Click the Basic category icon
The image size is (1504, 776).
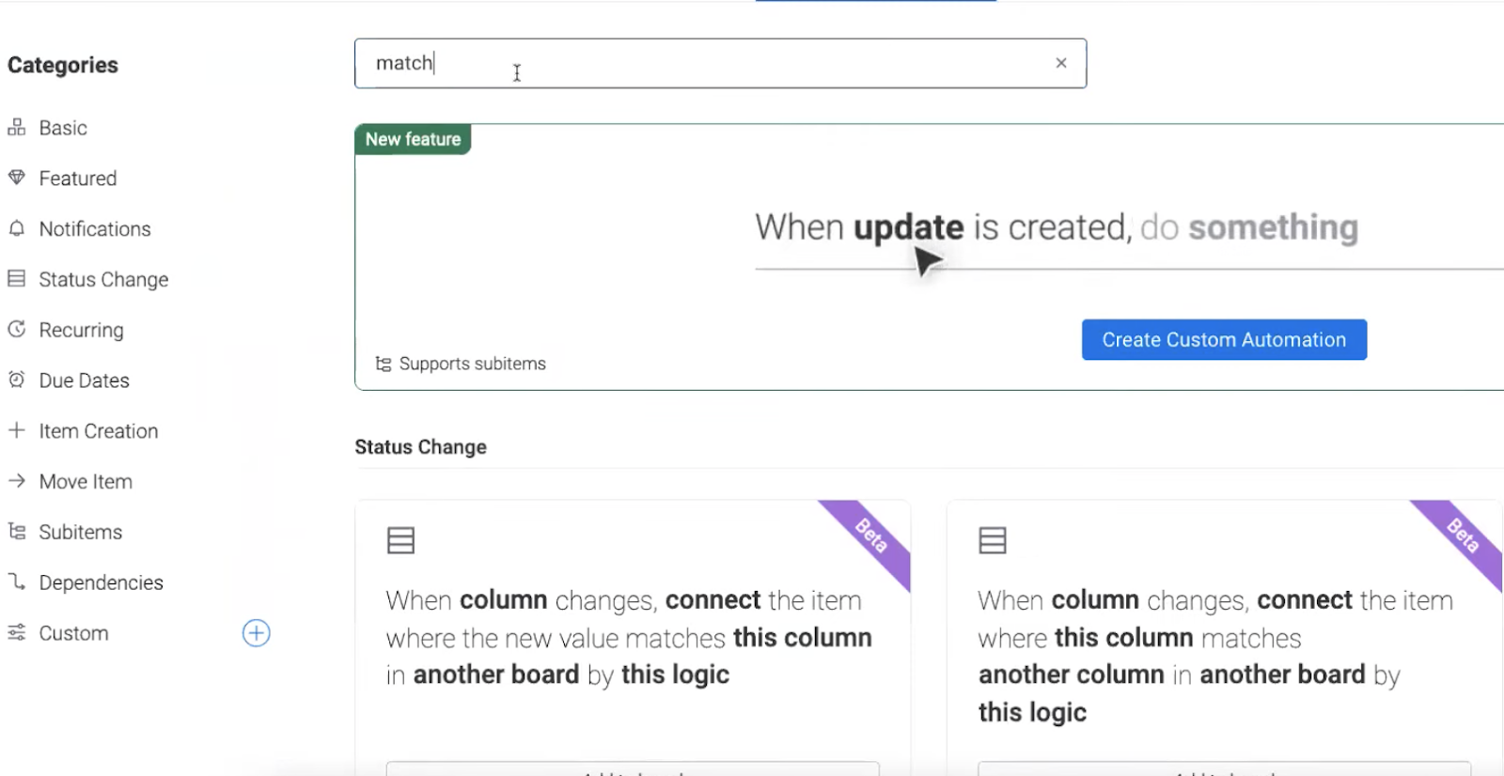pyautogui.click(x=16, y=127)
